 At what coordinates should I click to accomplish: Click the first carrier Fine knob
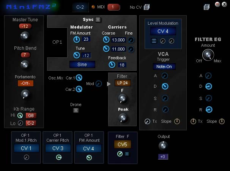pyautogui.click(x=131, y=40)
